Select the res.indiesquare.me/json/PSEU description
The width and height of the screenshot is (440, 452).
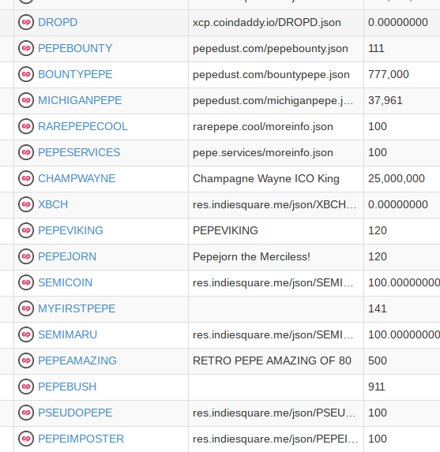[274, 413]
